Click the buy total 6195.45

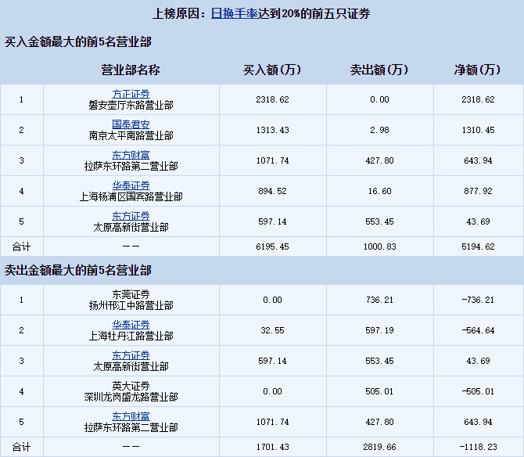coord(272,246)
